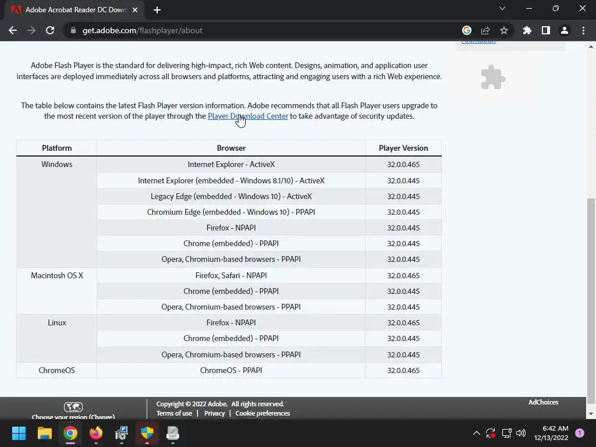Image resolution: width=596 pixels, height=447 pixels.
Task: Click Internet Explorer - ActiveX row
Action: coord(231,164)
